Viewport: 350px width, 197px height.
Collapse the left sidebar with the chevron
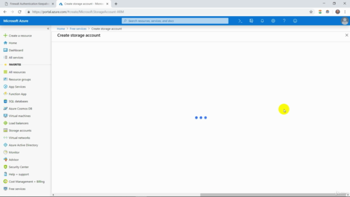click(48, 28)
